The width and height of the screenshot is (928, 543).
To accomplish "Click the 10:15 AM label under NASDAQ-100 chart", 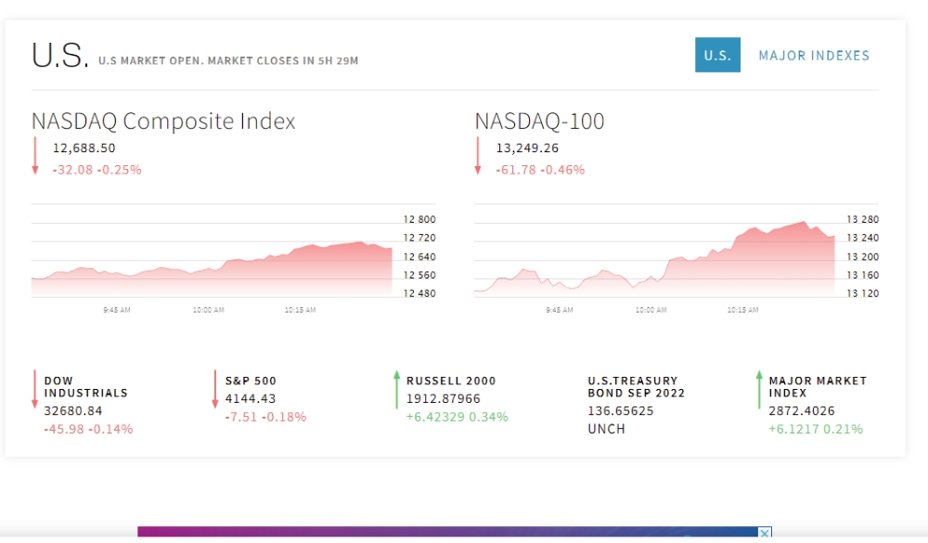I will tap(742, 310).
